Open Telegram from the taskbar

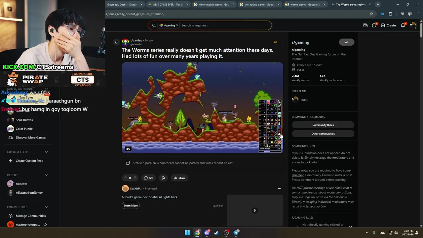236,233
